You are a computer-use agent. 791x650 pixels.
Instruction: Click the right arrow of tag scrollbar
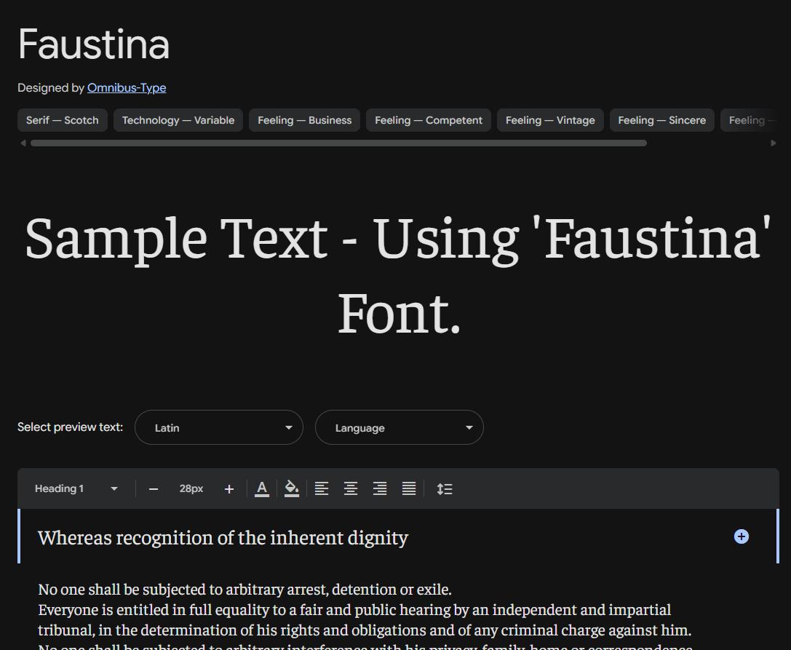(774, 143)
